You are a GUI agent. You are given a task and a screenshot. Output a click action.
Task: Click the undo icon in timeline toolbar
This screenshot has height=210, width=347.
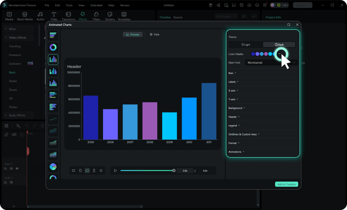tap(27, 126)
